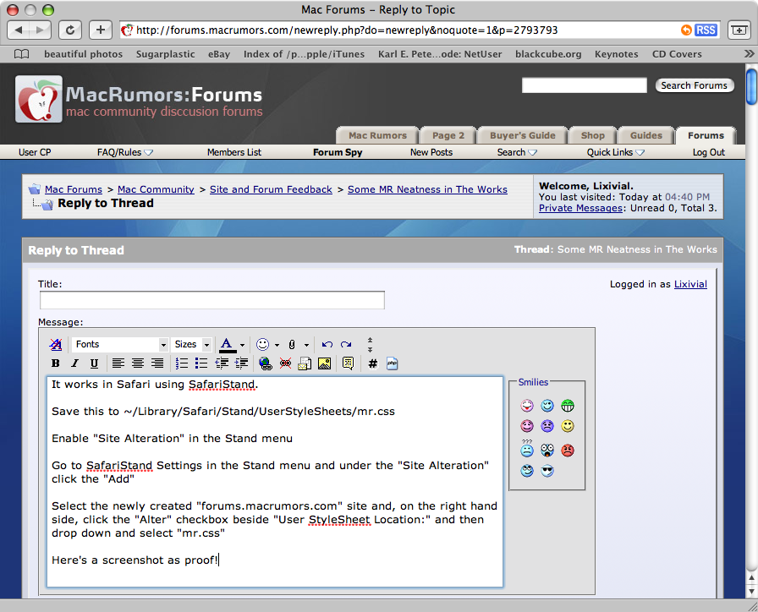Image resolution: width=758 pixels, height=612 pixels.
Task: Click the add bookmark plus button
Action: pyautogui.click(x=101, y=30)
